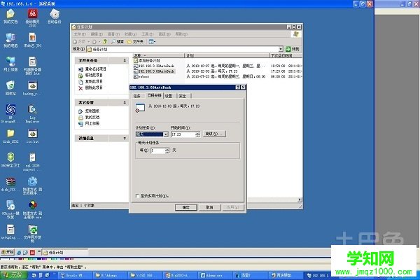420x280 pixels.
Task: Open My Documents link under Other Places
Action: [92, 118]
